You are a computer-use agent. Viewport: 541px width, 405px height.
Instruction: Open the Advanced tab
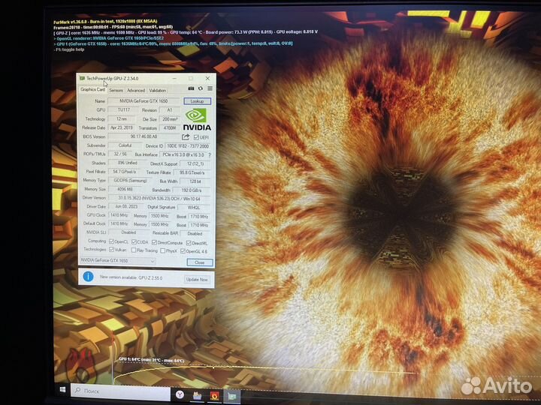pos(136,90)
